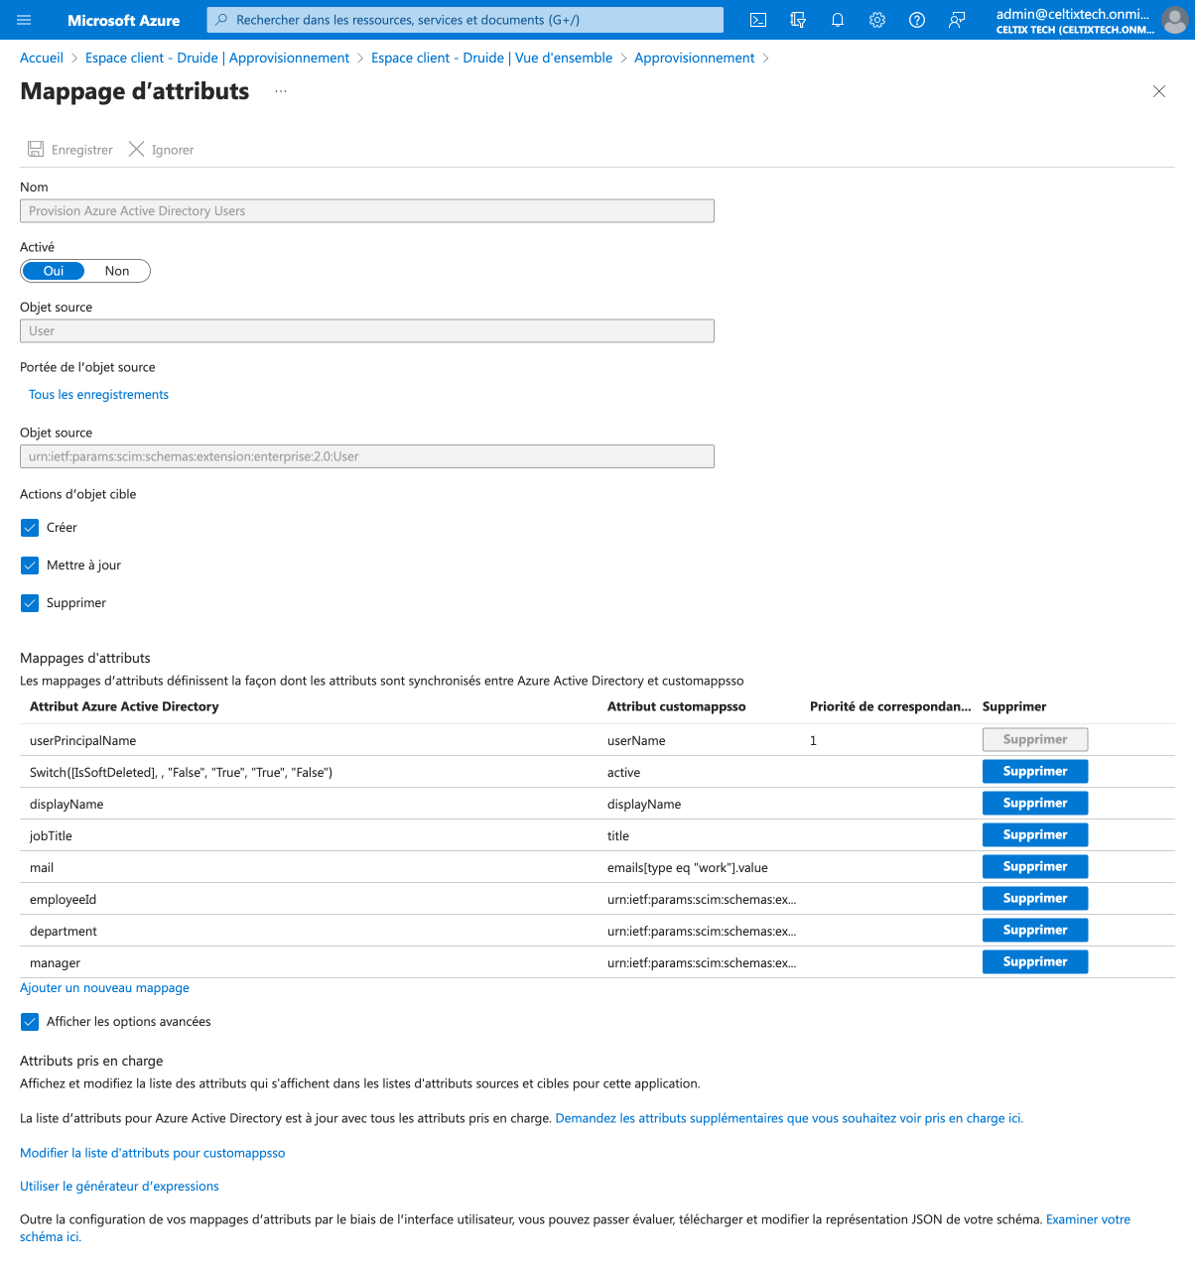1195x1261 pixels.
Task: Open the jobTitle mapping row
Action: click(597, 835)
